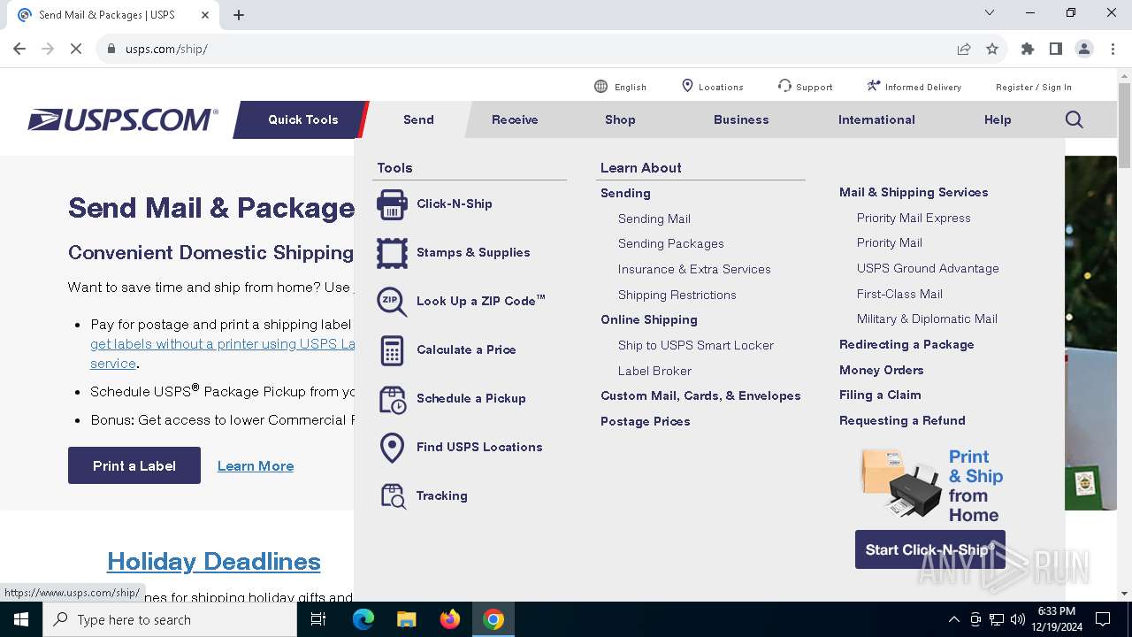Open the USPS Ground Advantage link
The image size is (1132, 637).
928,268
